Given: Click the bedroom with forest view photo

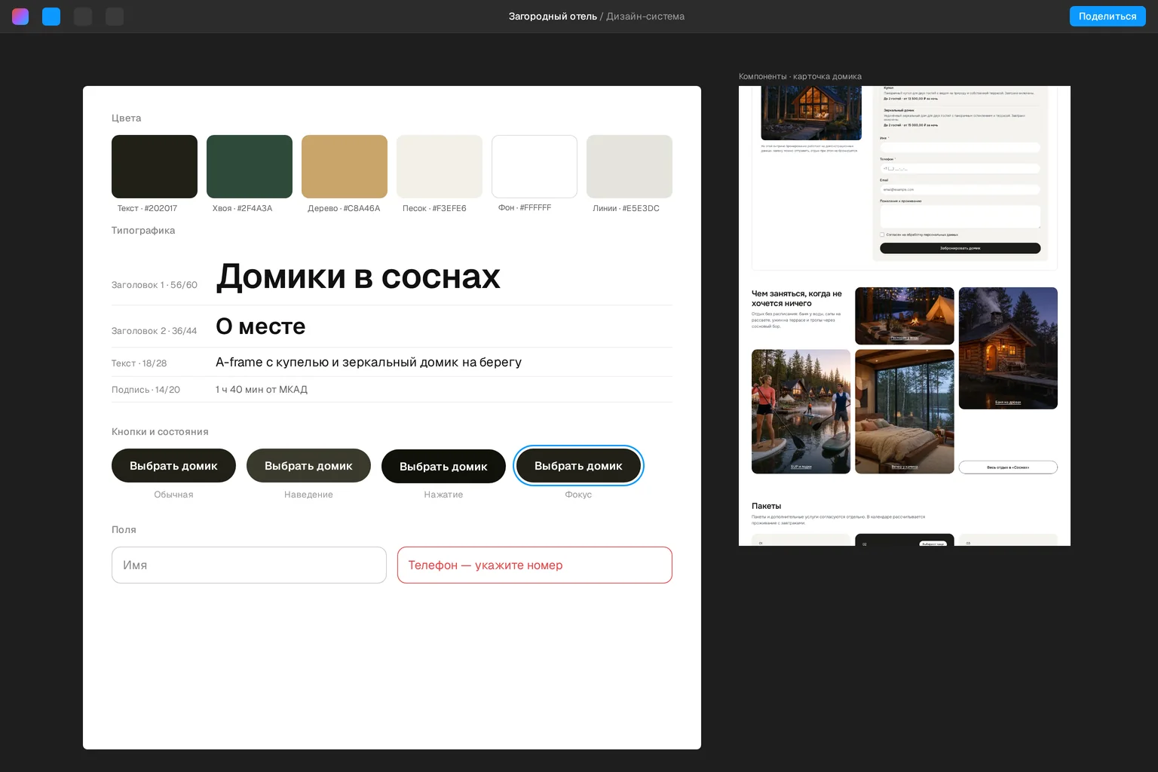Looking at the screenshot, I should point(905,412).
